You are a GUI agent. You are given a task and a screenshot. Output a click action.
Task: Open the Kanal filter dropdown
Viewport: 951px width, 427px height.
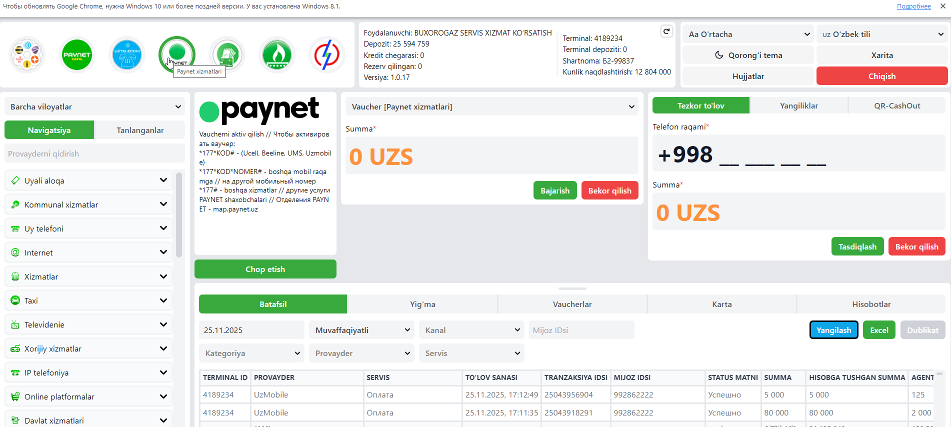(x=472, y=330)
